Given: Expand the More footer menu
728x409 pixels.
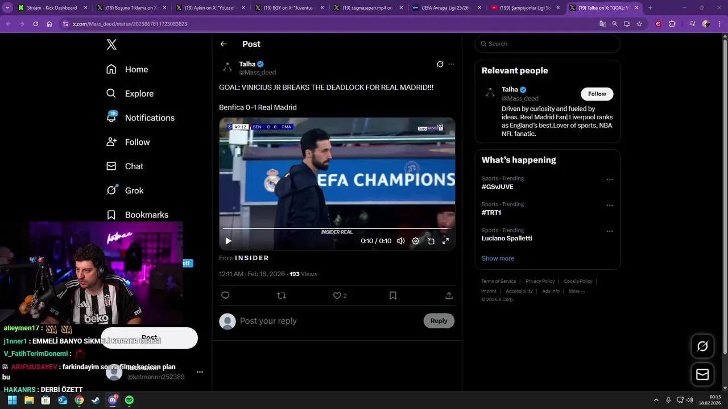Looking at the screenshot, I should pyautogui.click(x=576, y=291).
